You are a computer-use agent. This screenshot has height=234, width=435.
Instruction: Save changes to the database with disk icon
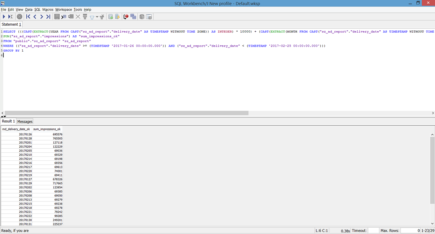(57, 16)
